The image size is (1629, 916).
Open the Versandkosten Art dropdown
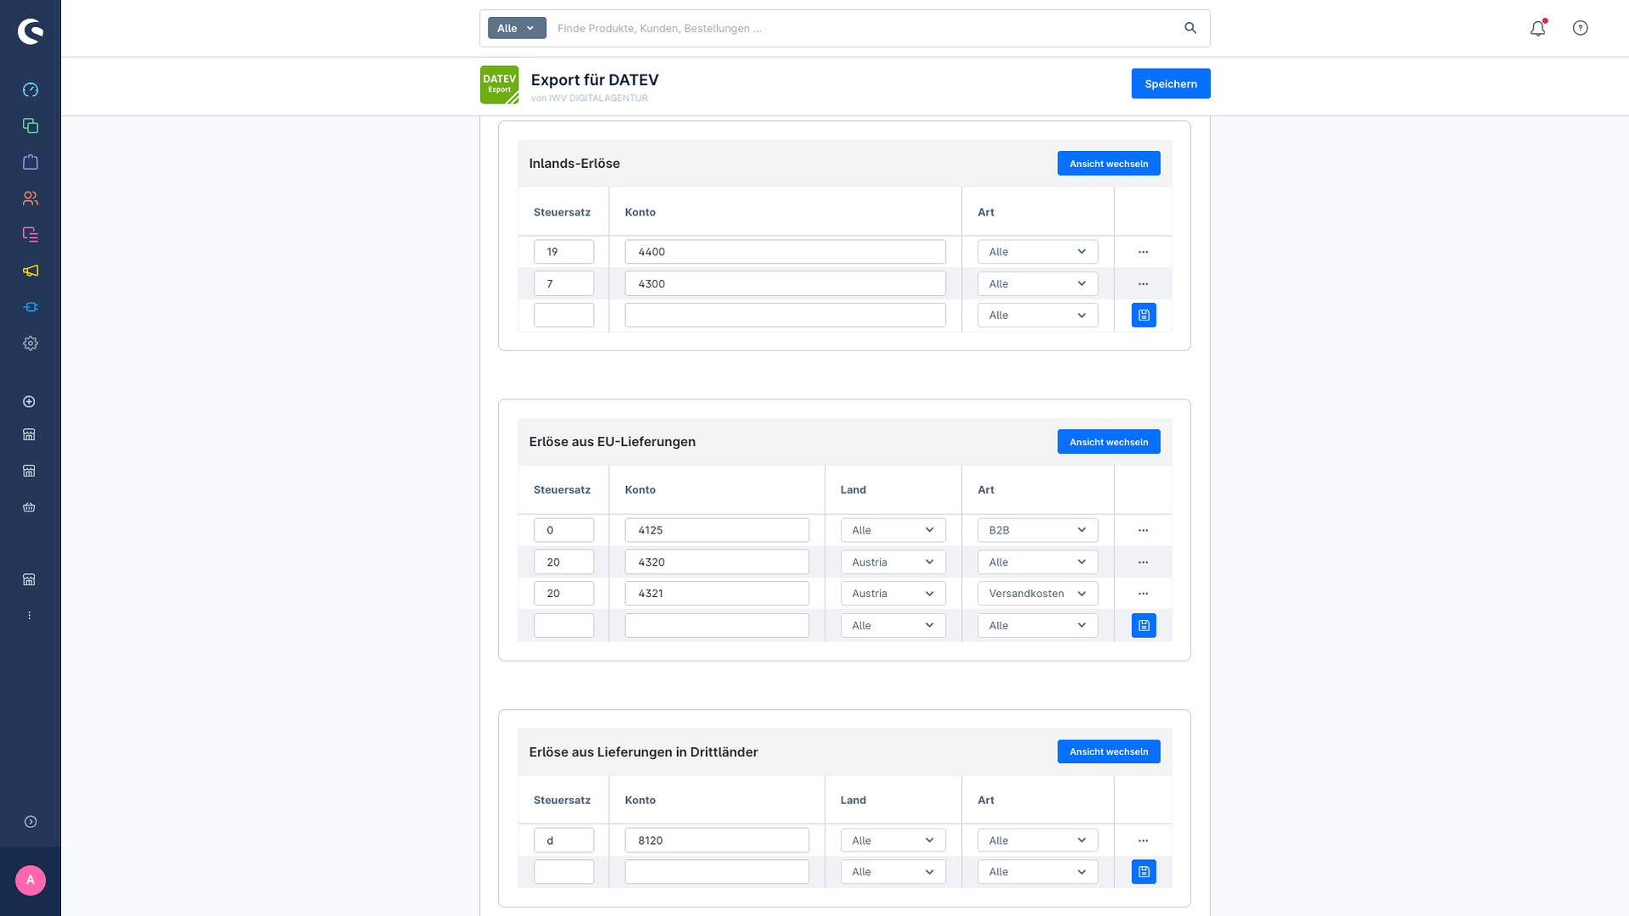1038,594
